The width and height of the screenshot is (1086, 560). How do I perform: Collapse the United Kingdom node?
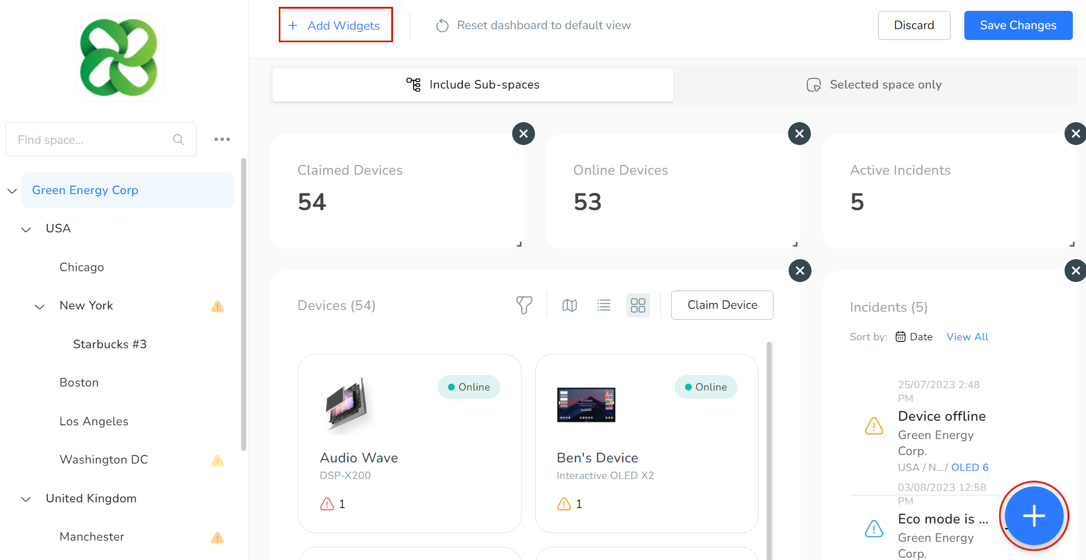26,499
